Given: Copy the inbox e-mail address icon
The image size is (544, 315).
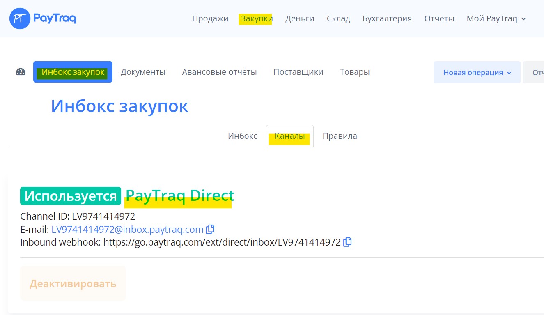Looking at the screenshot, I should tap(210, 229).
